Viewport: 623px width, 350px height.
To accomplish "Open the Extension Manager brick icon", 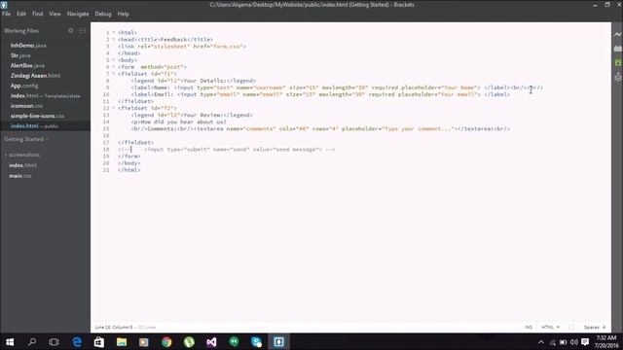I will (x=617, y=49).
